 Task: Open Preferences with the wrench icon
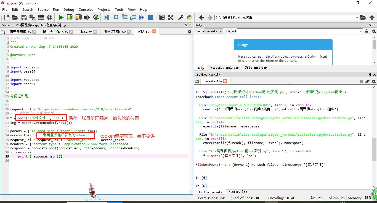click(x=181, y=17)
